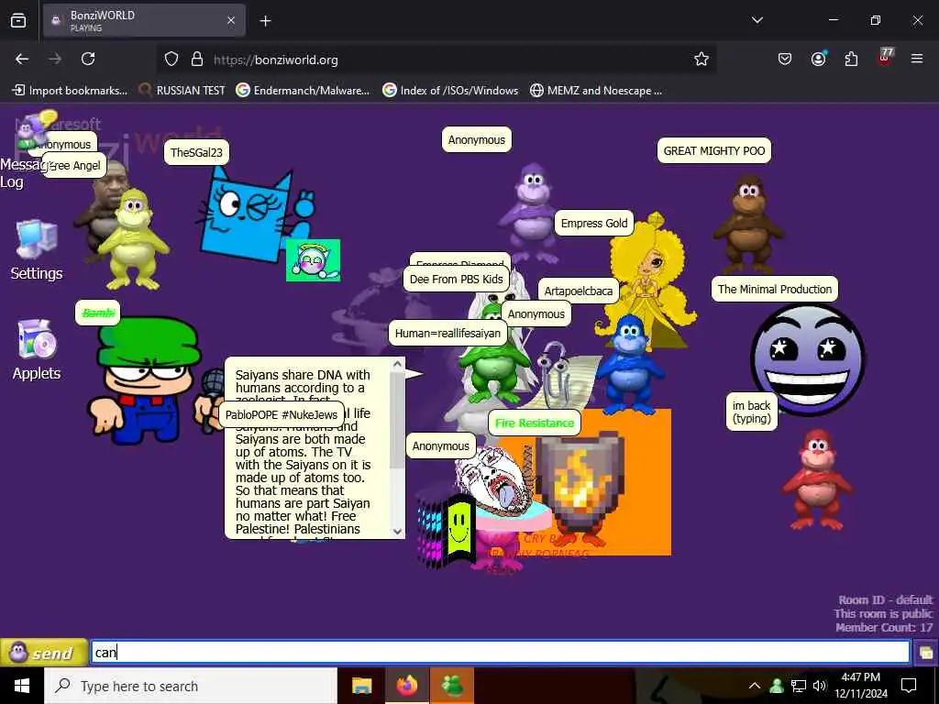Click the extension icon with 77 badge
This screenshot has width=939, height=704.
(x=885, y=58)
